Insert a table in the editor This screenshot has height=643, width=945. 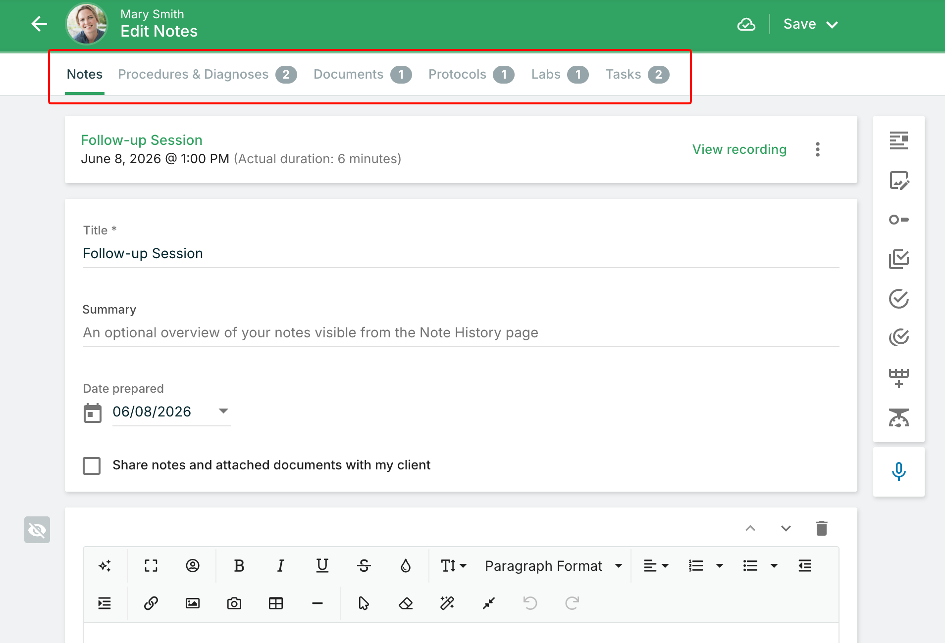[x=276, y=603]
